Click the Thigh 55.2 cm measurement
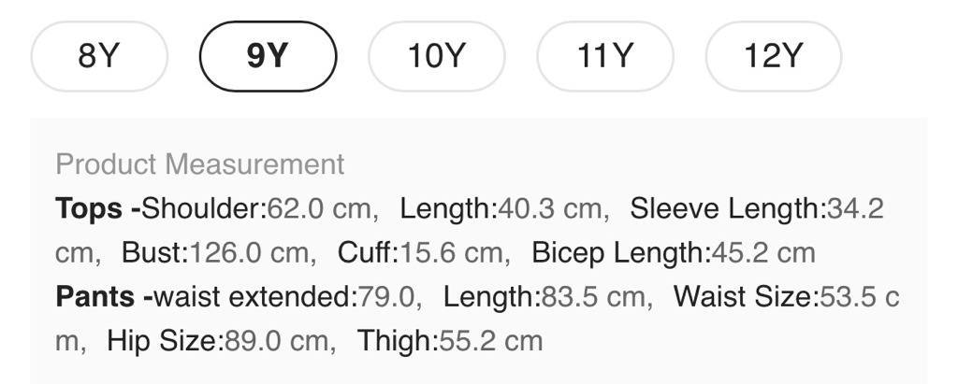This screenshot has height=384, width=958. tap(449, 341)
